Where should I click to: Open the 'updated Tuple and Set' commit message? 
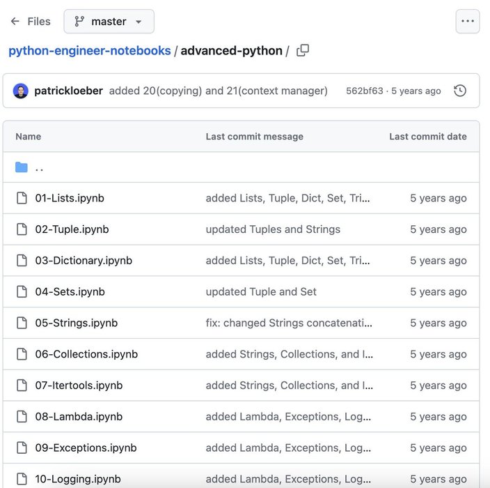[x=261, y=291]
